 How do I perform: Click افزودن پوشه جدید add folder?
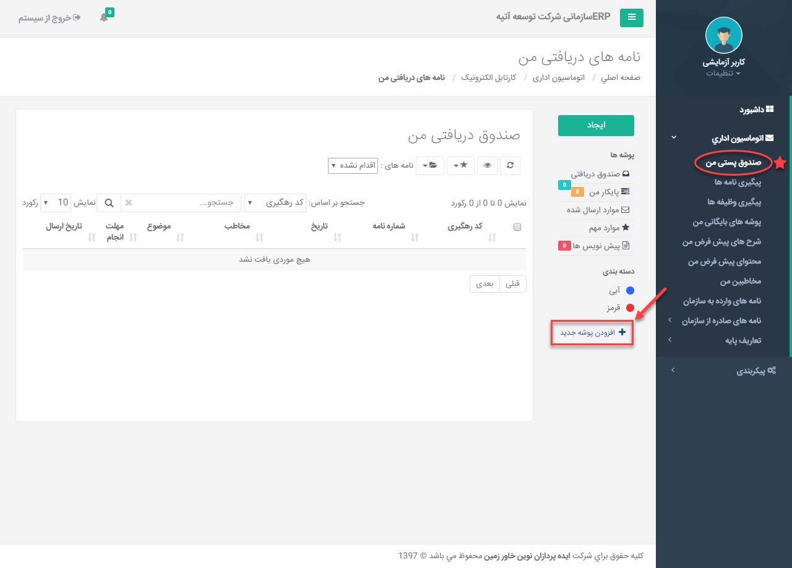592,333
